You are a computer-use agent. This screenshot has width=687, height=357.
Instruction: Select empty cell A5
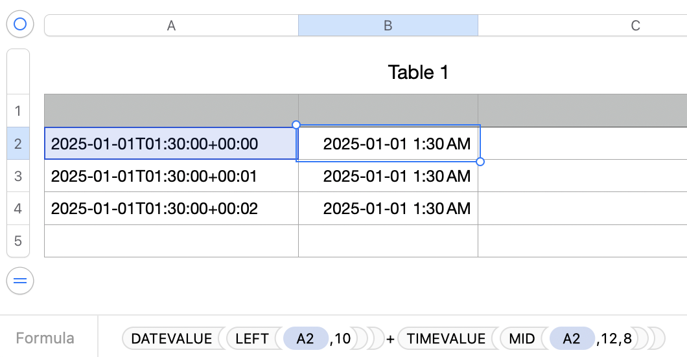171,241
